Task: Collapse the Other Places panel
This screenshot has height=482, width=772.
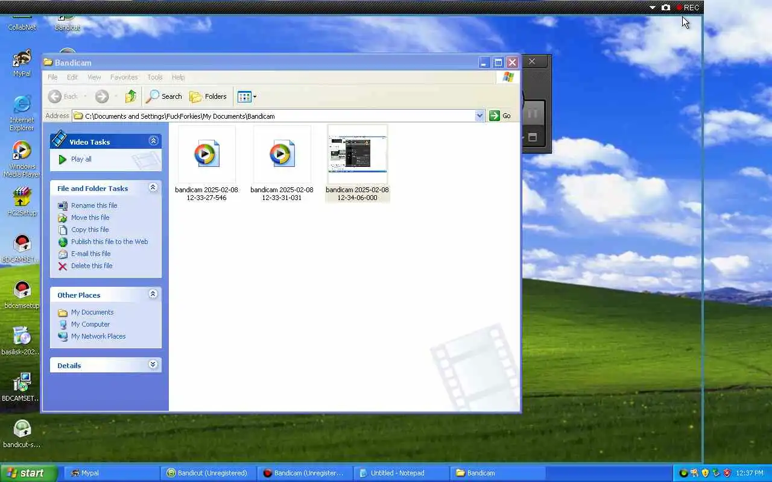Action: pyautogui.click(x=153, y=295)
